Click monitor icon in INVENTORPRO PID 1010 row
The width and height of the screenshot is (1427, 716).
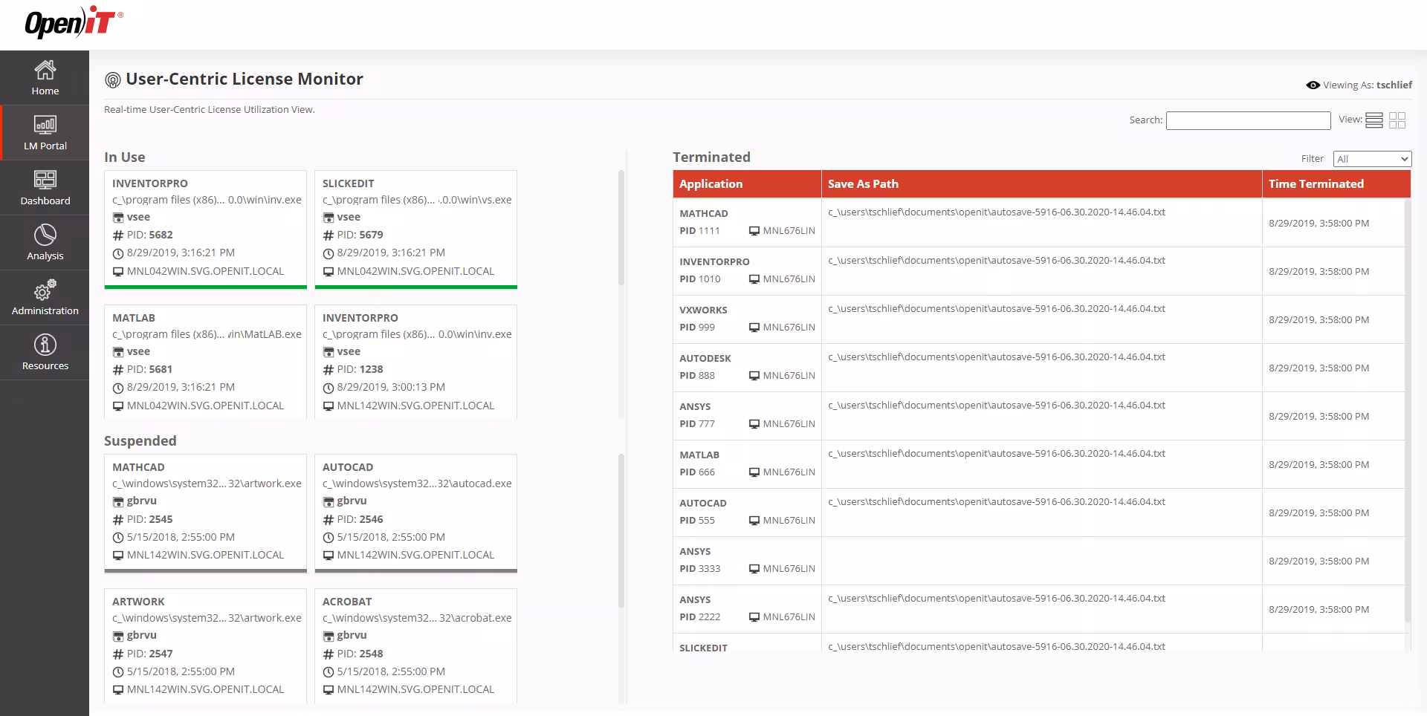click(x=754, y=279)
